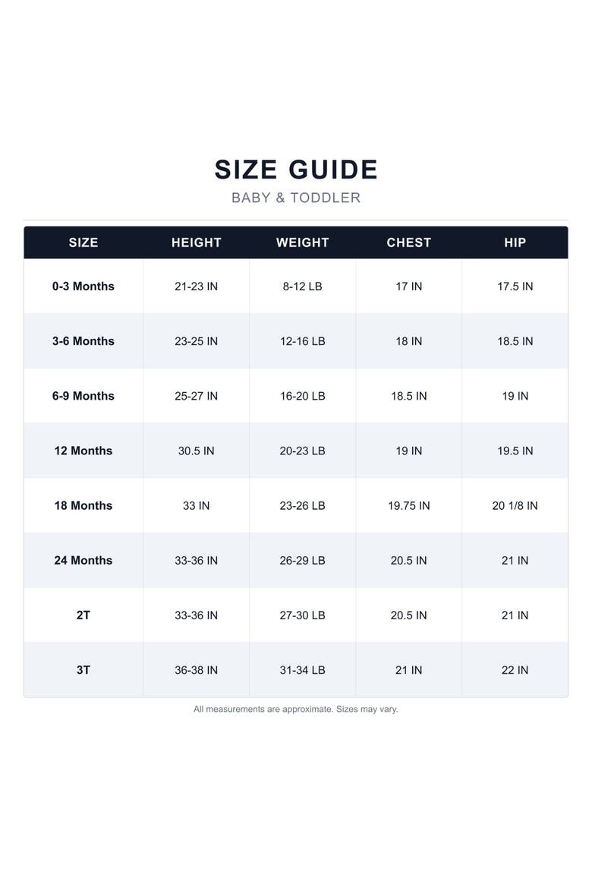Select the 24 Months row label
This screenshot has width=592, height=889.
pos(83,560)
